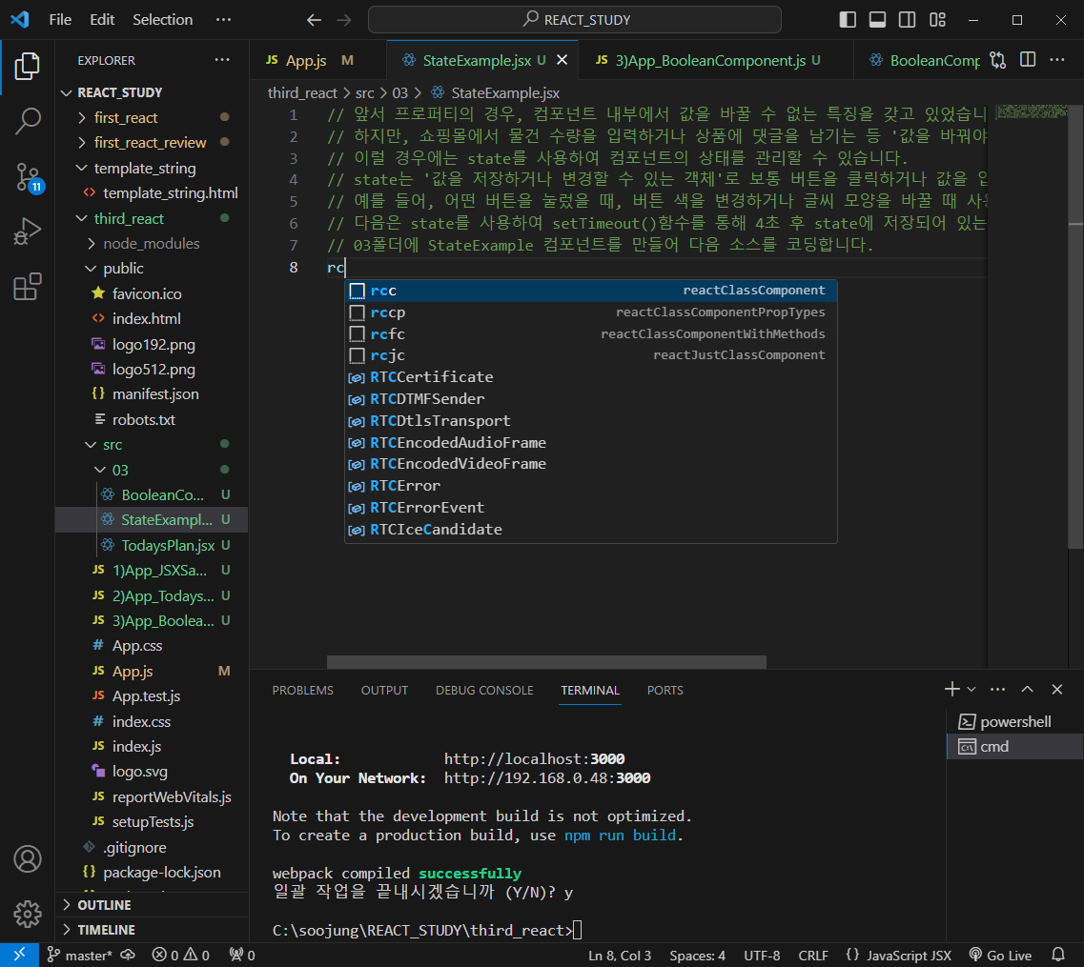Open the Search view in activity bar

pos(27,122)
